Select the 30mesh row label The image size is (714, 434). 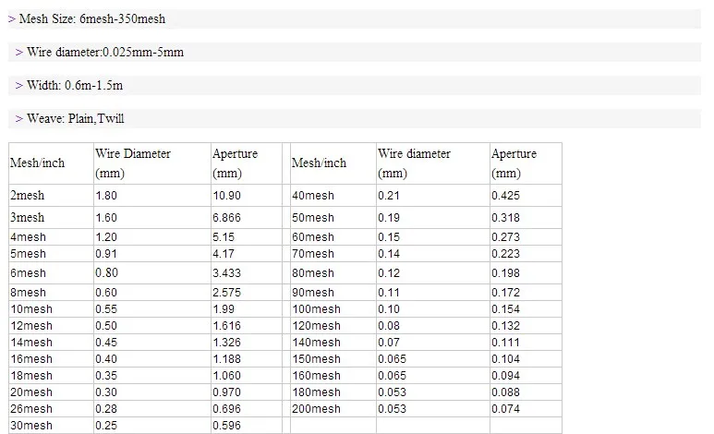[30, 426]
